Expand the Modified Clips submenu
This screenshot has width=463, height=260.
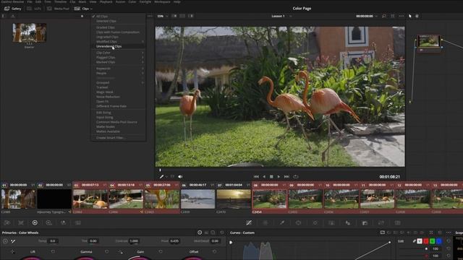118,42
